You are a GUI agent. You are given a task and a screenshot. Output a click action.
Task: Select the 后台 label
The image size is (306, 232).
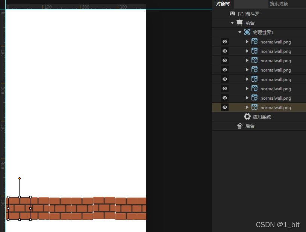pyautogui.click(x=250, y=126)
